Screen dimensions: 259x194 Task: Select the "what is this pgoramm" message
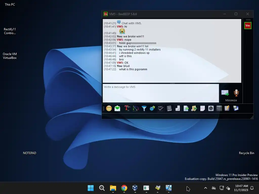tap(133, 69)
